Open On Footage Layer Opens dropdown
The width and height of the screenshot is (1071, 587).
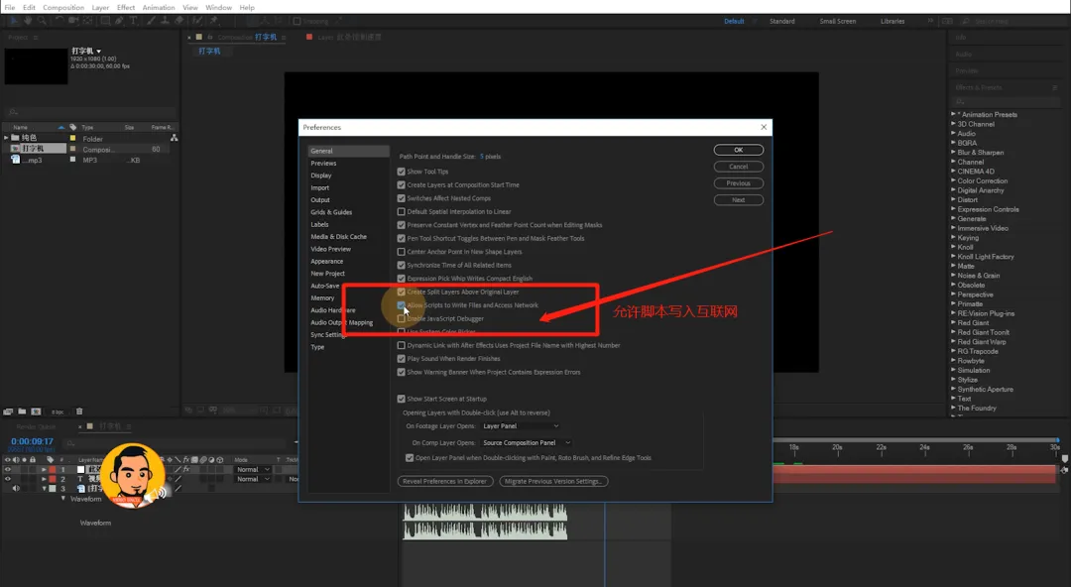click(x=521, y=425)
